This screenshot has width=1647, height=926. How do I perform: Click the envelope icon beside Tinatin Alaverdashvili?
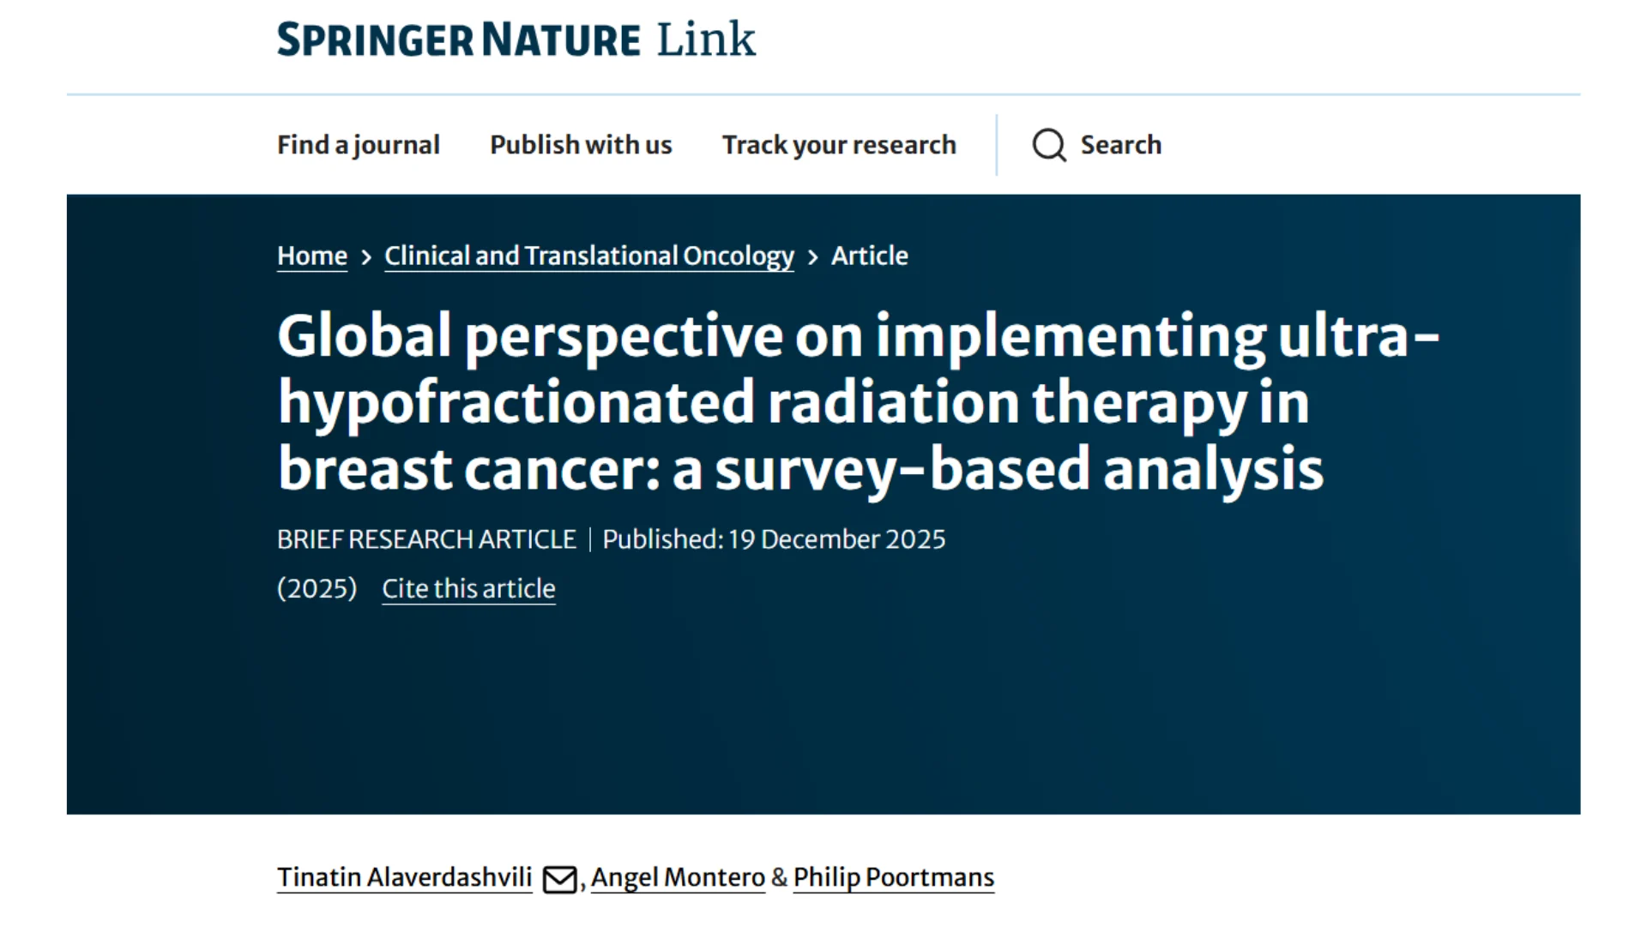coord(559,880)
